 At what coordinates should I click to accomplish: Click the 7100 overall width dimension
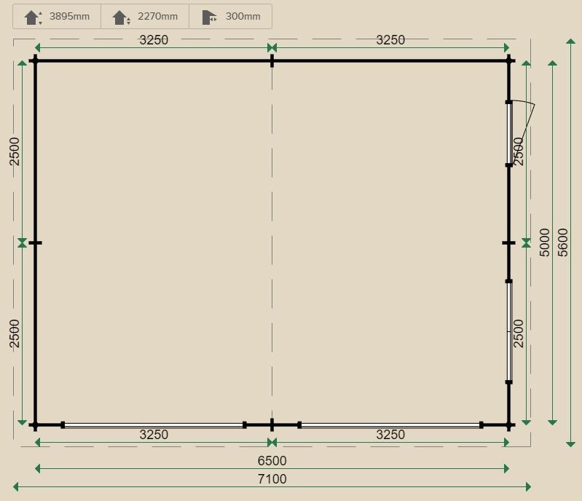pos(272,479)
